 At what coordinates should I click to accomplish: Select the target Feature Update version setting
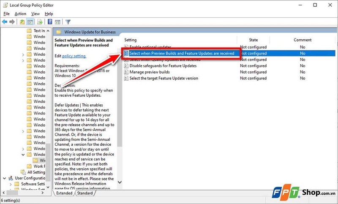[x=164, y=79]
